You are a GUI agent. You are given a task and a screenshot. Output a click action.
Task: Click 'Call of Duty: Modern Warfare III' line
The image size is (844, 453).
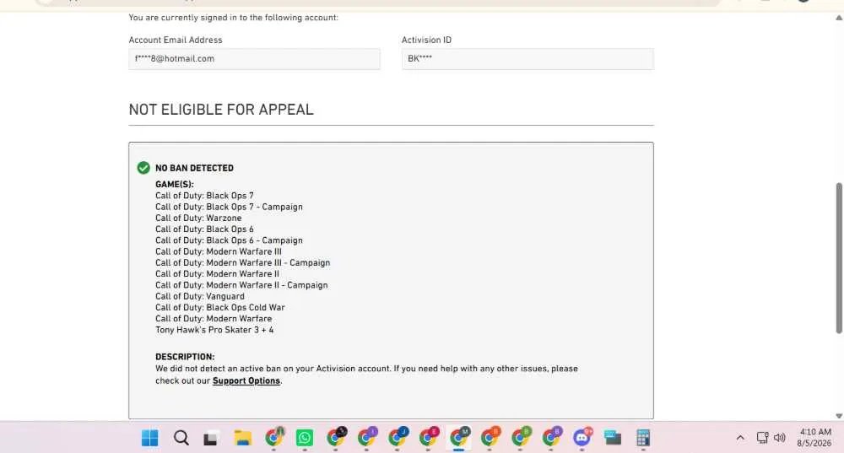[219, 251]
